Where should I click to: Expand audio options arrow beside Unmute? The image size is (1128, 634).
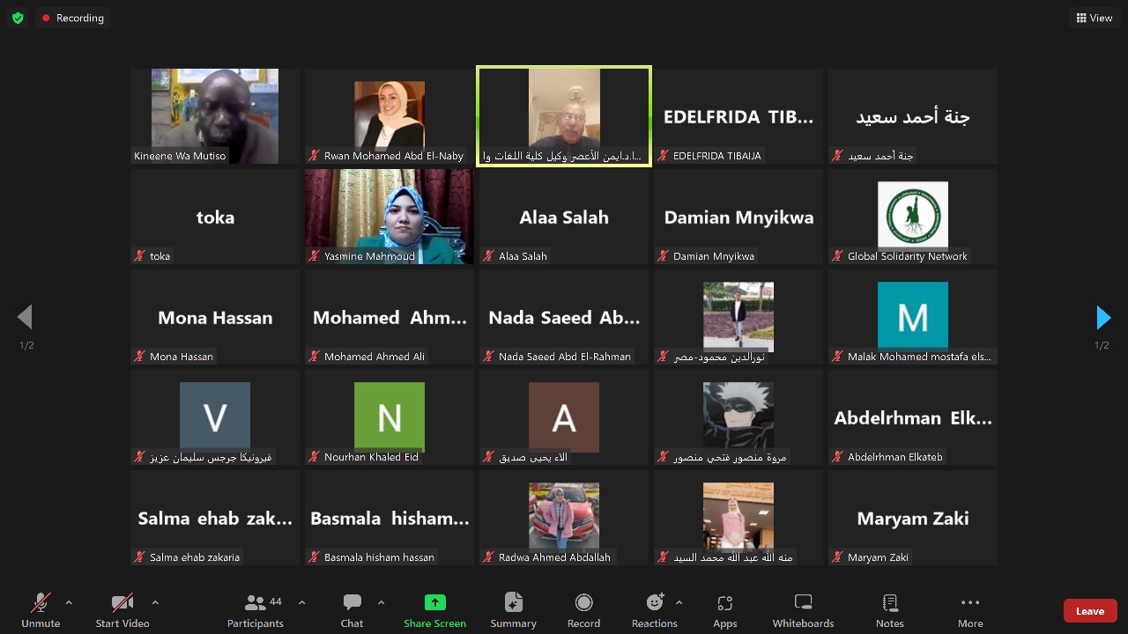(69, 602)
